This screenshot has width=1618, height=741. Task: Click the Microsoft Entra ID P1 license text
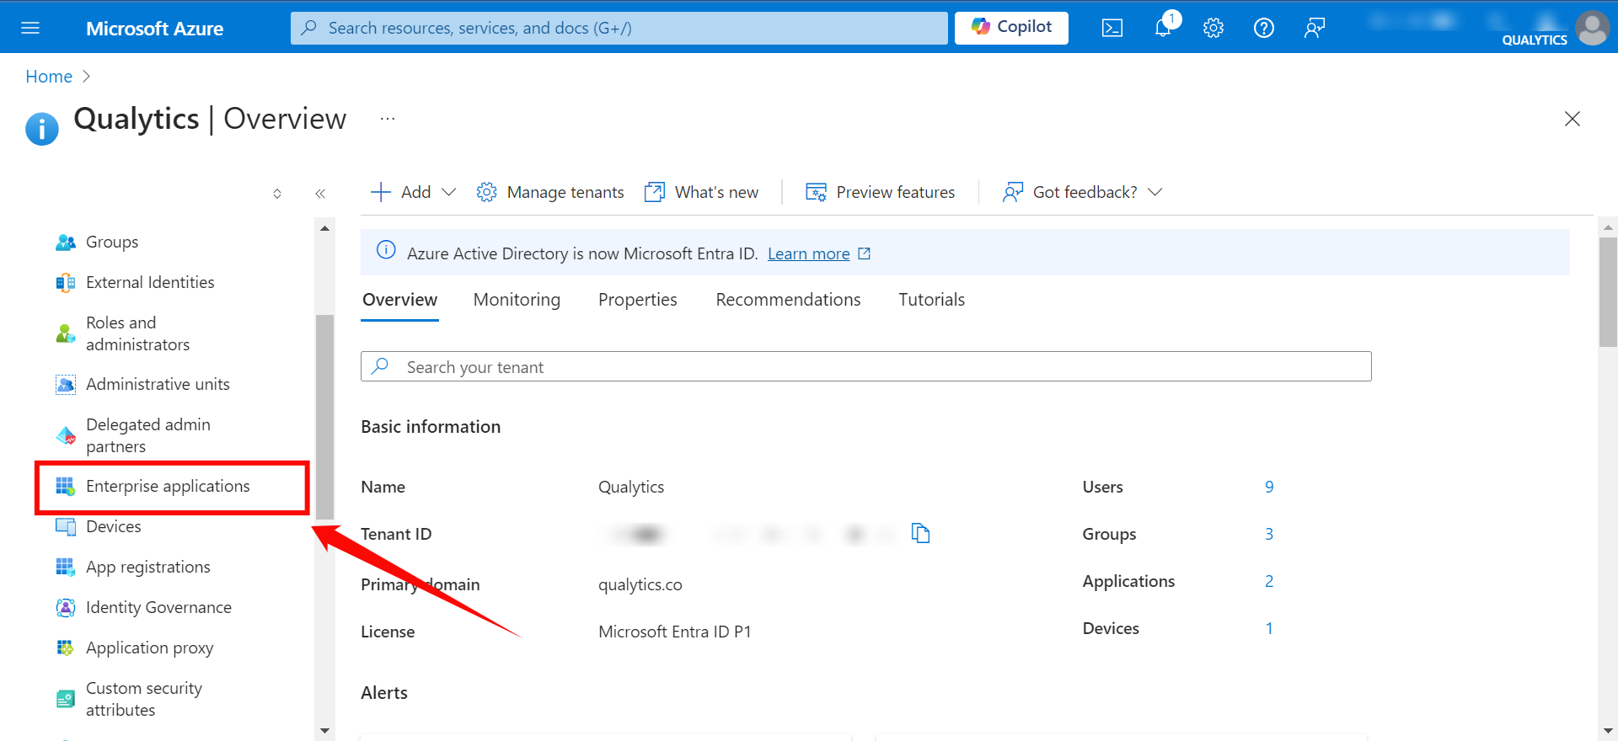(x=674, y=632)
